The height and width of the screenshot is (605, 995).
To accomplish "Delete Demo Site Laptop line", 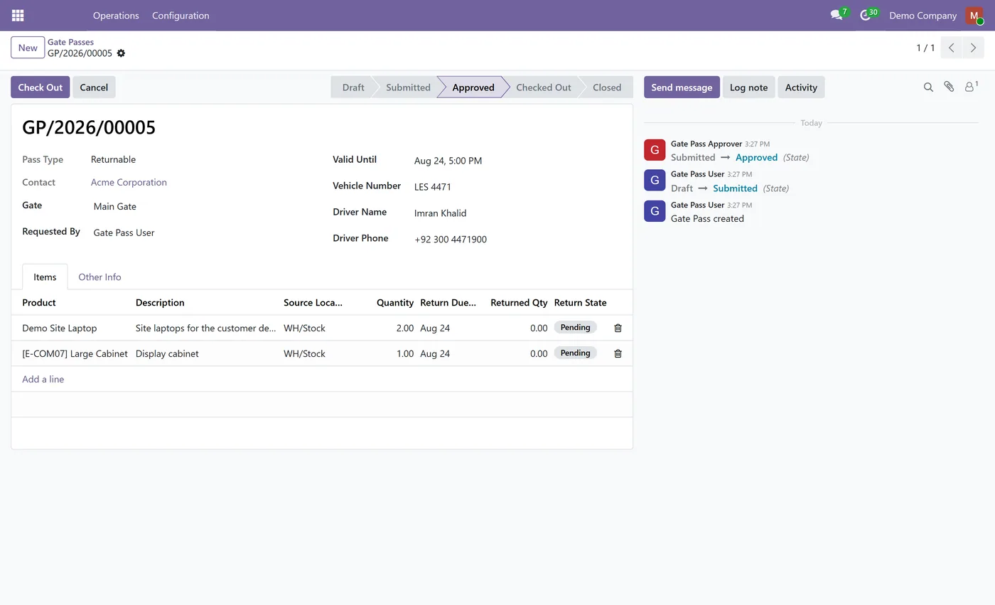I will [618, 328].
